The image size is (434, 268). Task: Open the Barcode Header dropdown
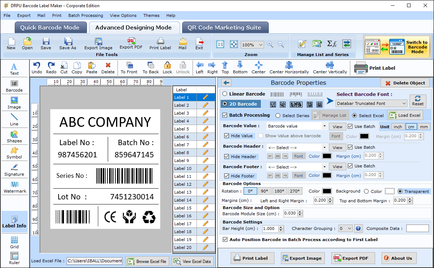click(x=324, y=148)
